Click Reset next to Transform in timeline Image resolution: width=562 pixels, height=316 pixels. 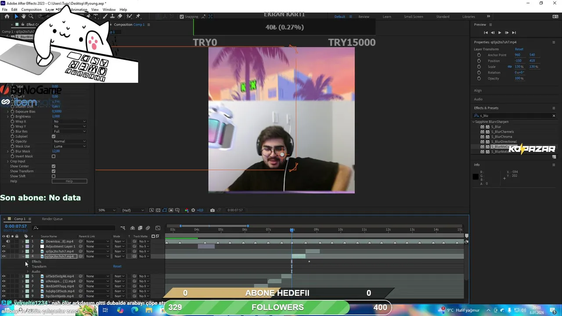(x=117, y=266)
